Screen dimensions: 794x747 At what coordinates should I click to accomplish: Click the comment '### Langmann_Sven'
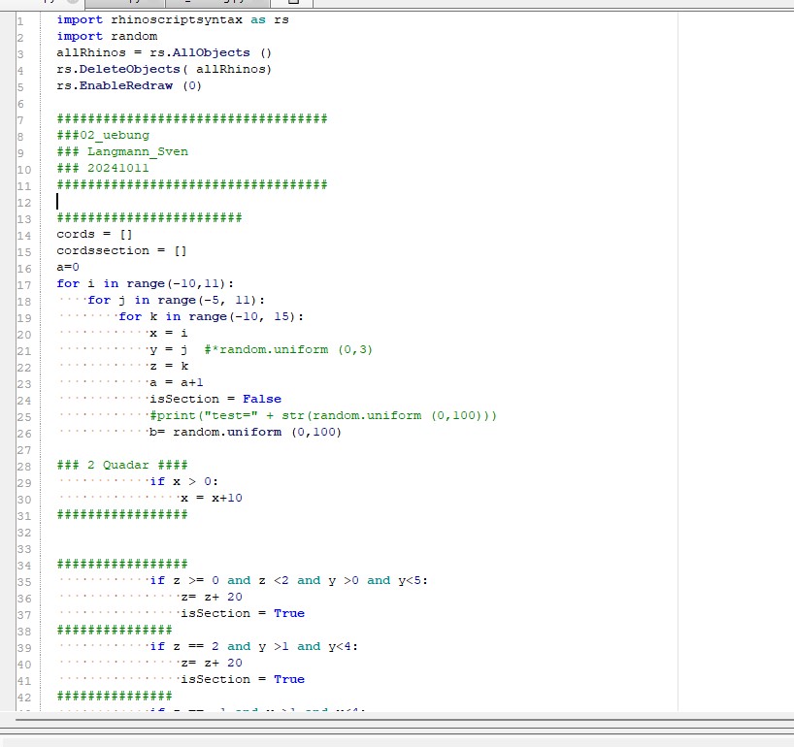pyautogui.click(x=121, y=151)
